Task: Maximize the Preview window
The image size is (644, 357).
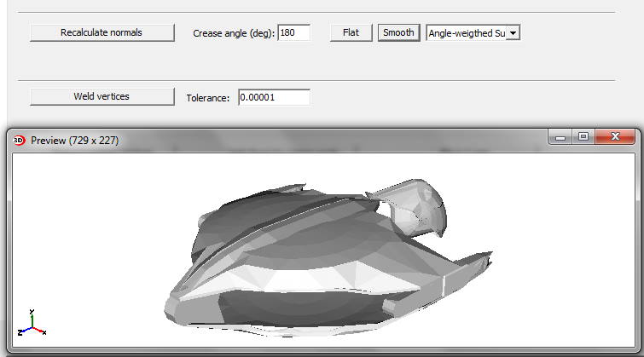Action: pos(583,137)
